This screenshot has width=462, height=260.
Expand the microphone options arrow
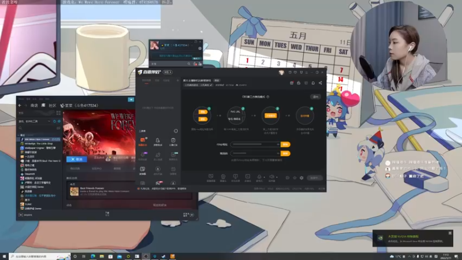(x=264, y=177)
